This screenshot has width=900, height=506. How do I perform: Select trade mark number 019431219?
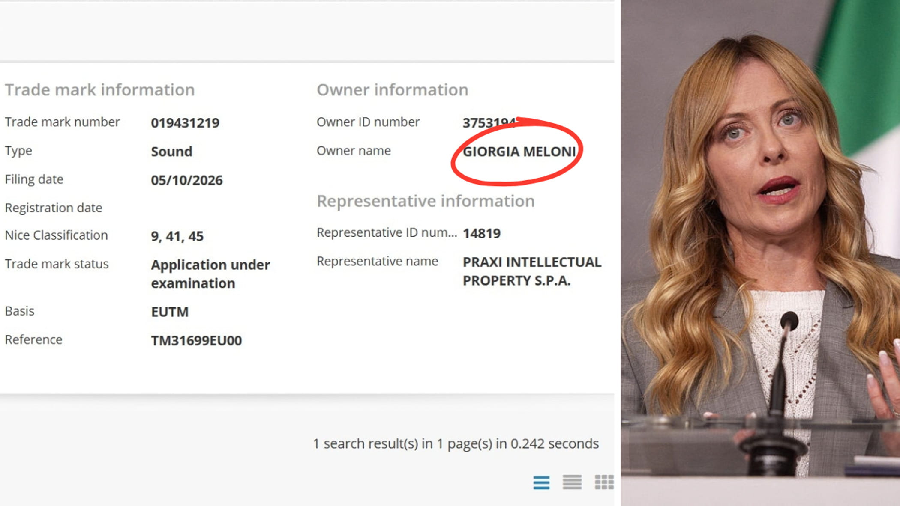coord(185,123)
